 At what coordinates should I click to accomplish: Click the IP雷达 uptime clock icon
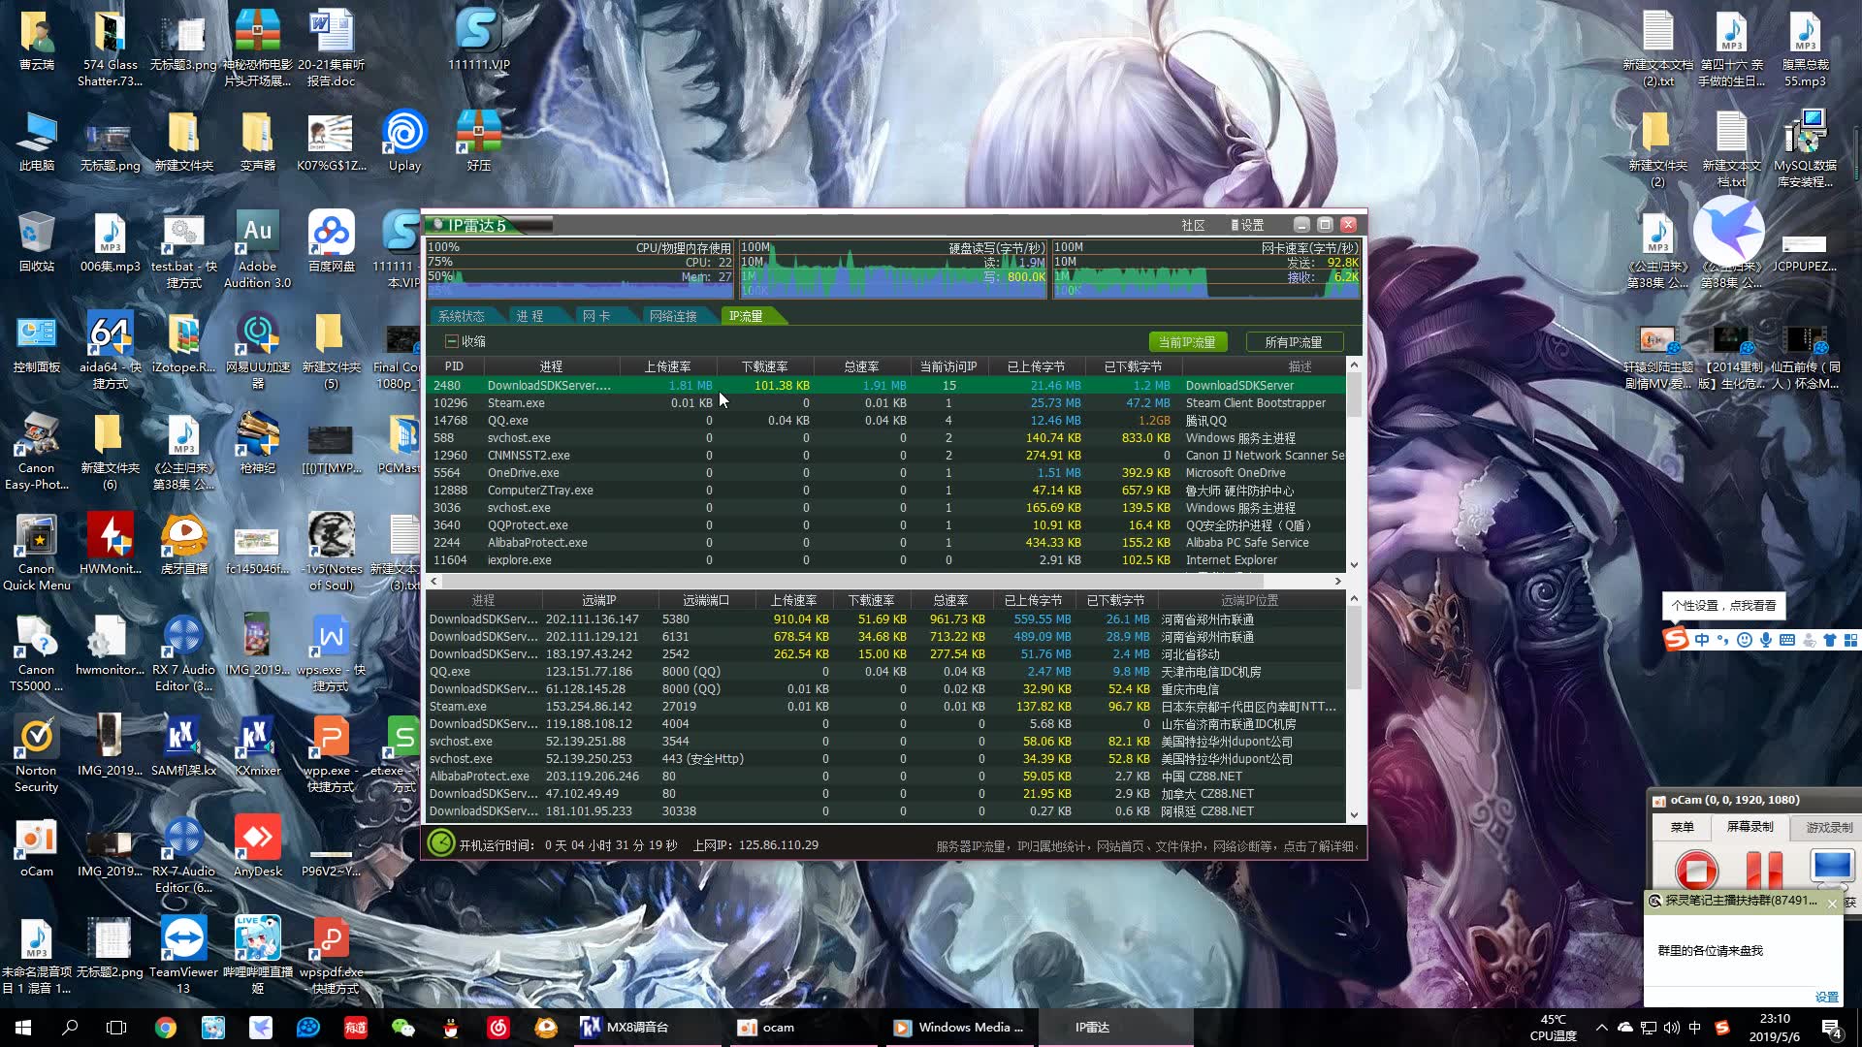pos(441,843)
